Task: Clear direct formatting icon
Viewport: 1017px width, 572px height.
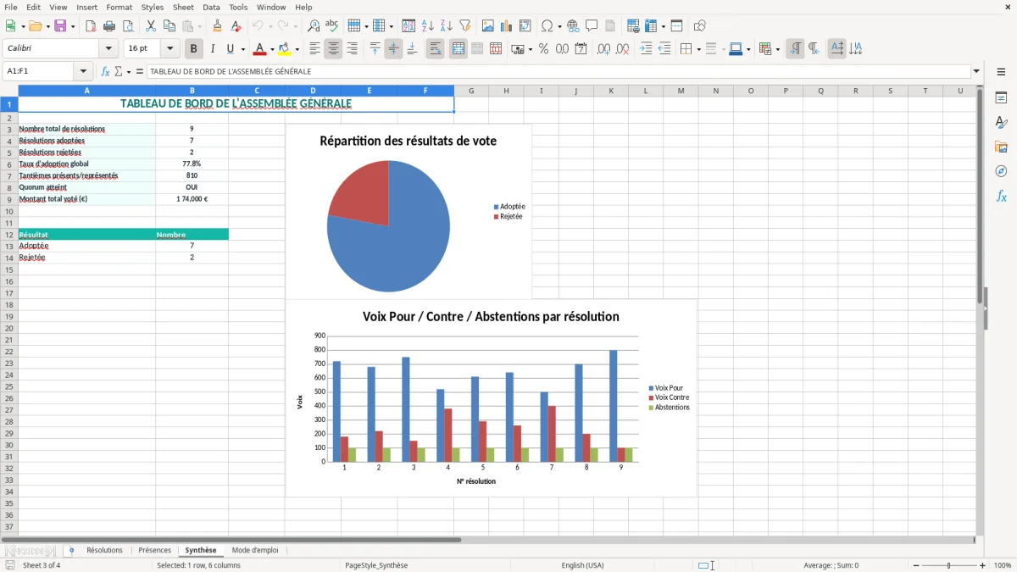Action: [x=236, y=26]
